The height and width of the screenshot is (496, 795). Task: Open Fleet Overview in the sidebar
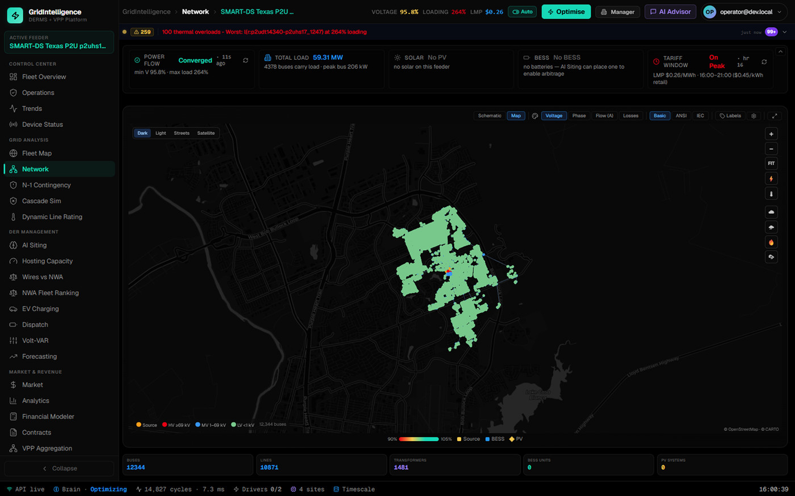pos(59,77)
